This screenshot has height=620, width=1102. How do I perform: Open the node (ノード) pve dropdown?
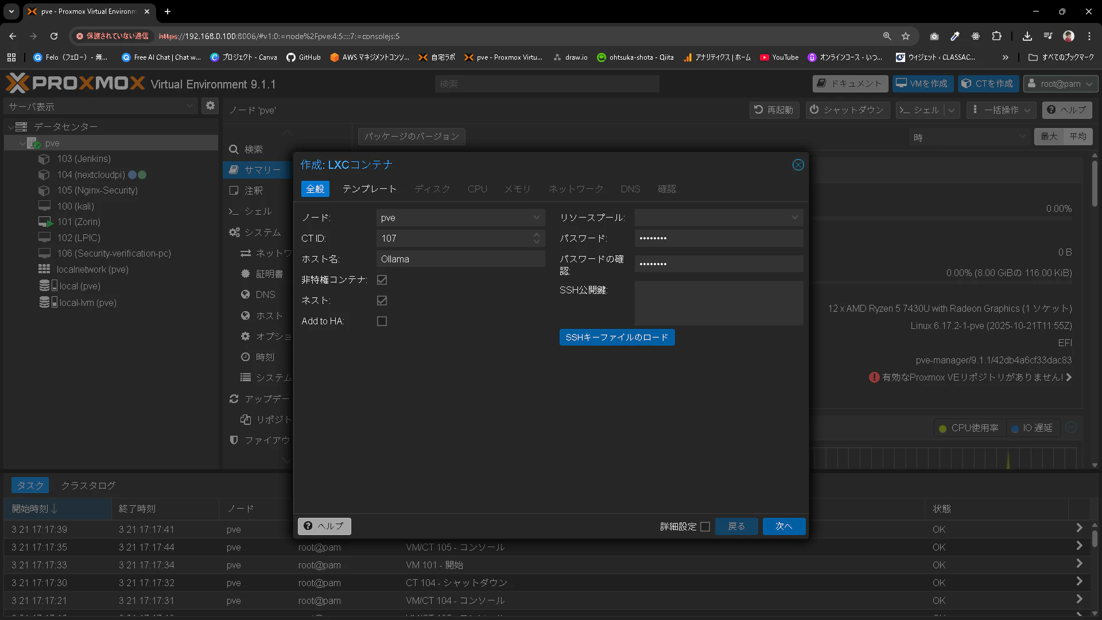click(x=536, y=218)
